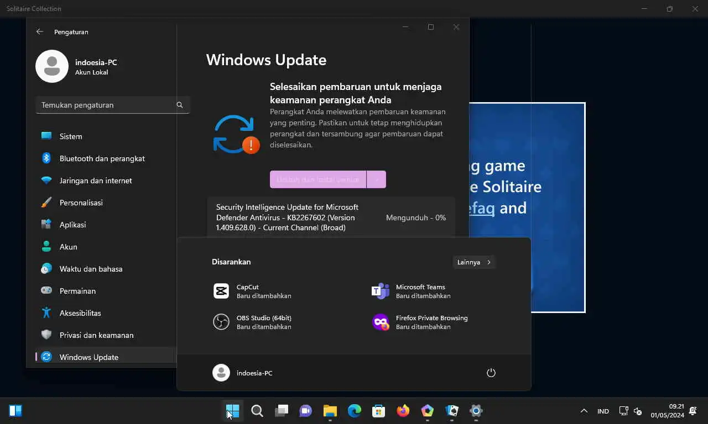Click the Wi-Fi network icon in sidebar
The height and width of the screenshot is (424, 708).
click(x=46, y=181)
